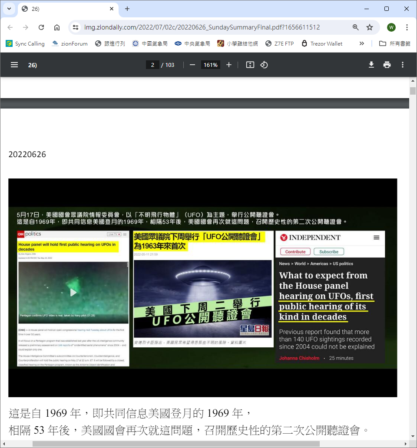Click the scroll down arrow

click(413, 436)
